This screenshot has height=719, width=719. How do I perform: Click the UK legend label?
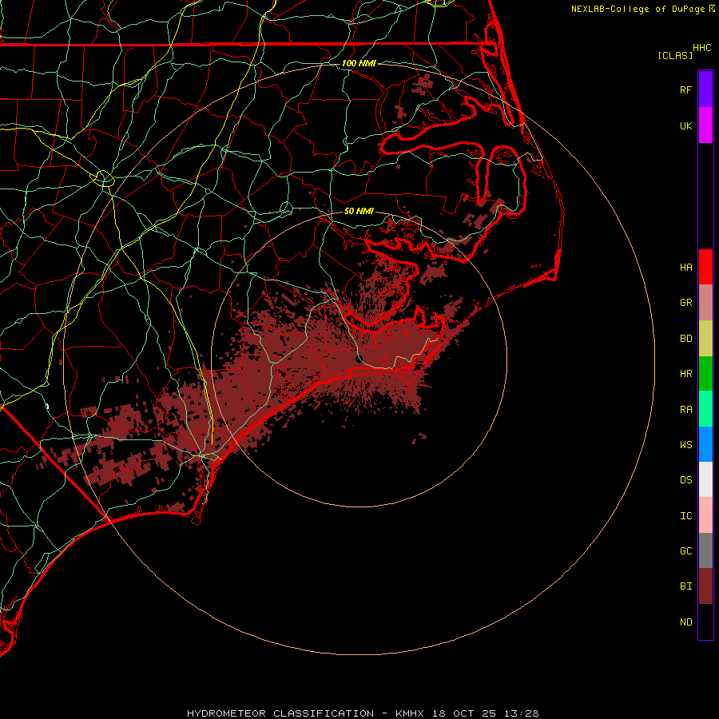click(x=685, y=125)
